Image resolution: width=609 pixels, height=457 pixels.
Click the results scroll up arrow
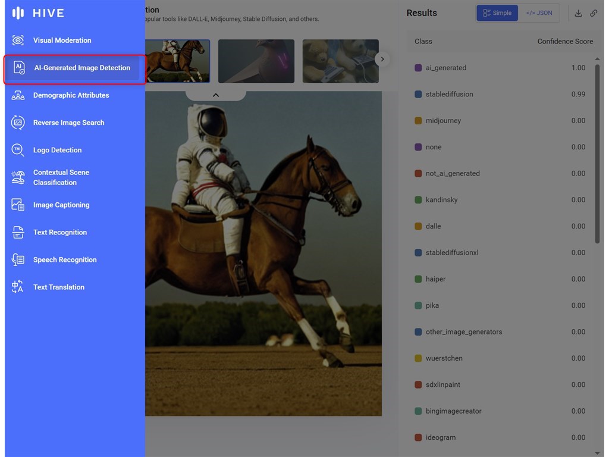tap(597, 59)
